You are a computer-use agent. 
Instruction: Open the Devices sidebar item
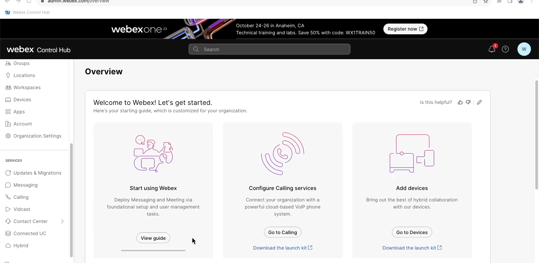[22, 100]
